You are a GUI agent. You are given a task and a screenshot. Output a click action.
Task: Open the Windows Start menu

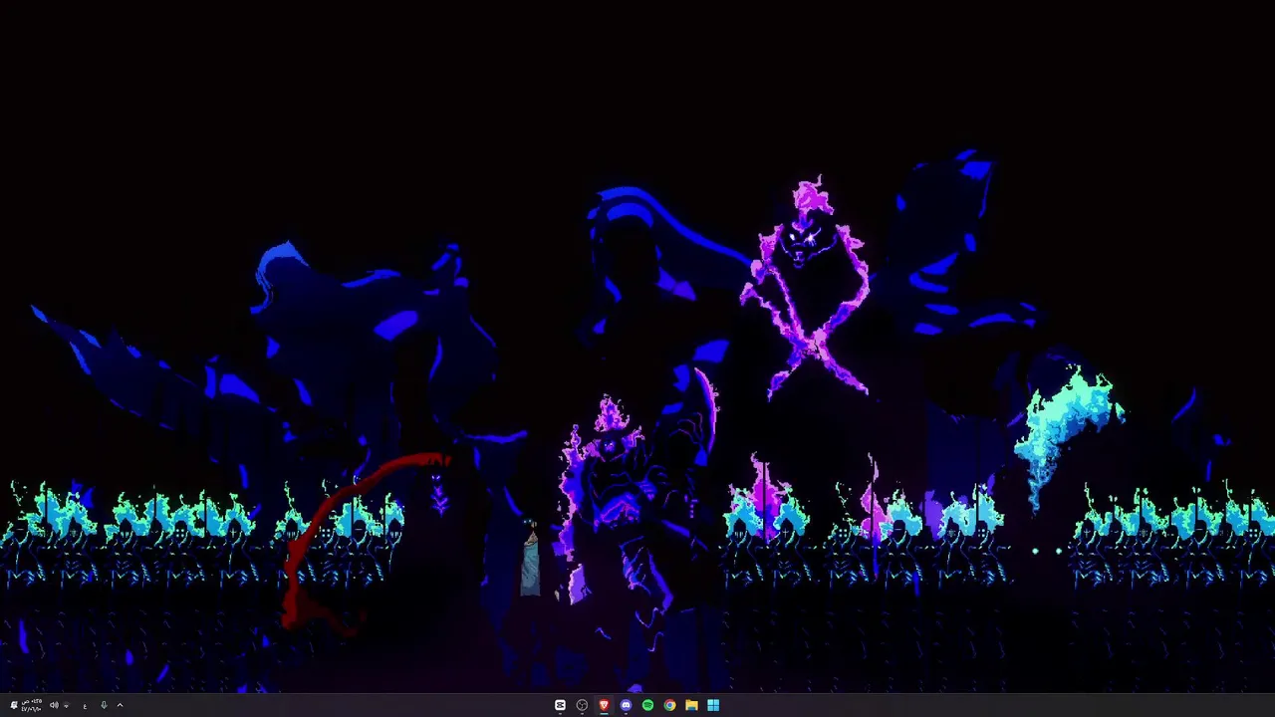(713, 705)
